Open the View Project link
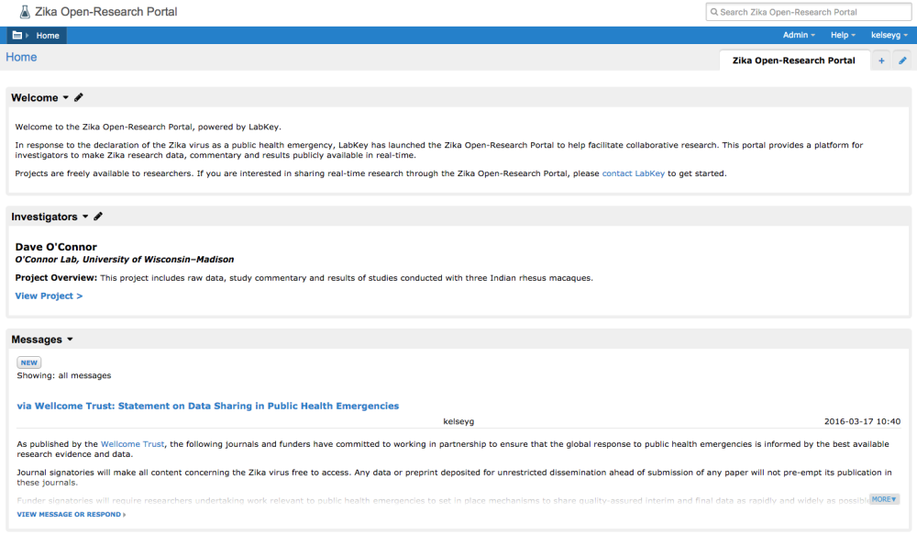917x535 pixels. point(49,295)
